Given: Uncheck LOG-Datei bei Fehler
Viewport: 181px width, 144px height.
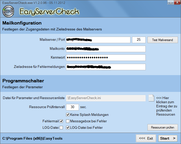Looking at the screenshot, I should (68, 127).
